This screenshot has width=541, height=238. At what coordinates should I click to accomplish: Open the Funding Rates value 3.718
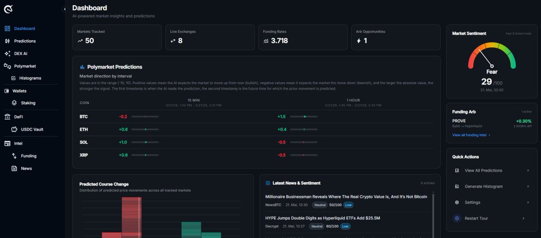point(280,41)
